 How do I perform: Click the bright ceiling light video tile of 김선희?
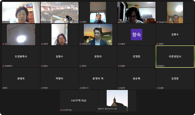pyautogui.click(x=21, y=34)
